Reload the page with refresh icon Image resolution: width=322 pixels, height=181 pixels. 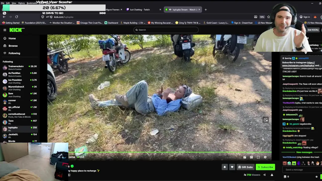(x=17, y=17)
